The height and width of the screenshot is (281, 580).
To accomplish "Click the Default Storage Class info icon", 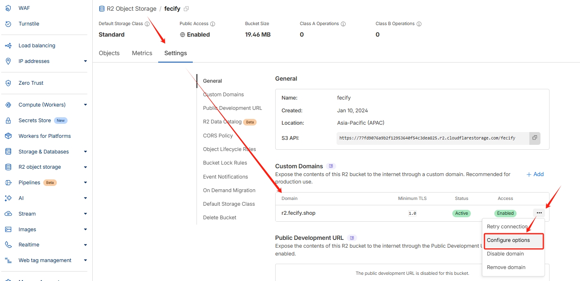I will (x=147, y=24).
